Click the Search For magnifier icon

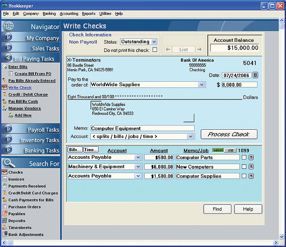click(x=10, y=163)
